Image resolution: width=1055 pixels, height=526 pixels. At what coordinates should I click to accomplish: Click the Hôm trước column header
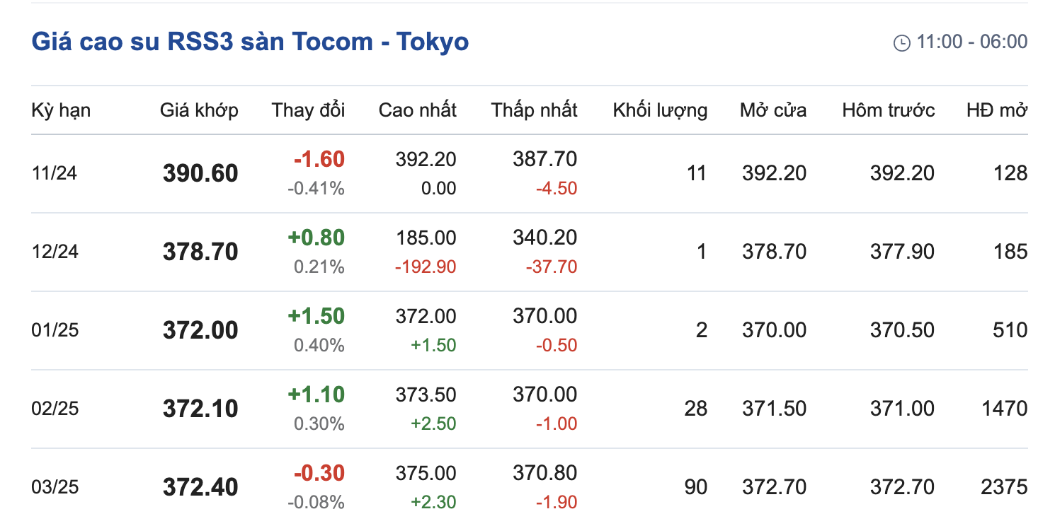888,110
